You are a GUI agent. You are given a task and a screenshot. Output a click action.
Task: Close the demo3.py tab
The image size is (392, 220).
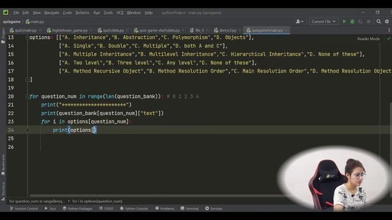[x=239, y=31]
